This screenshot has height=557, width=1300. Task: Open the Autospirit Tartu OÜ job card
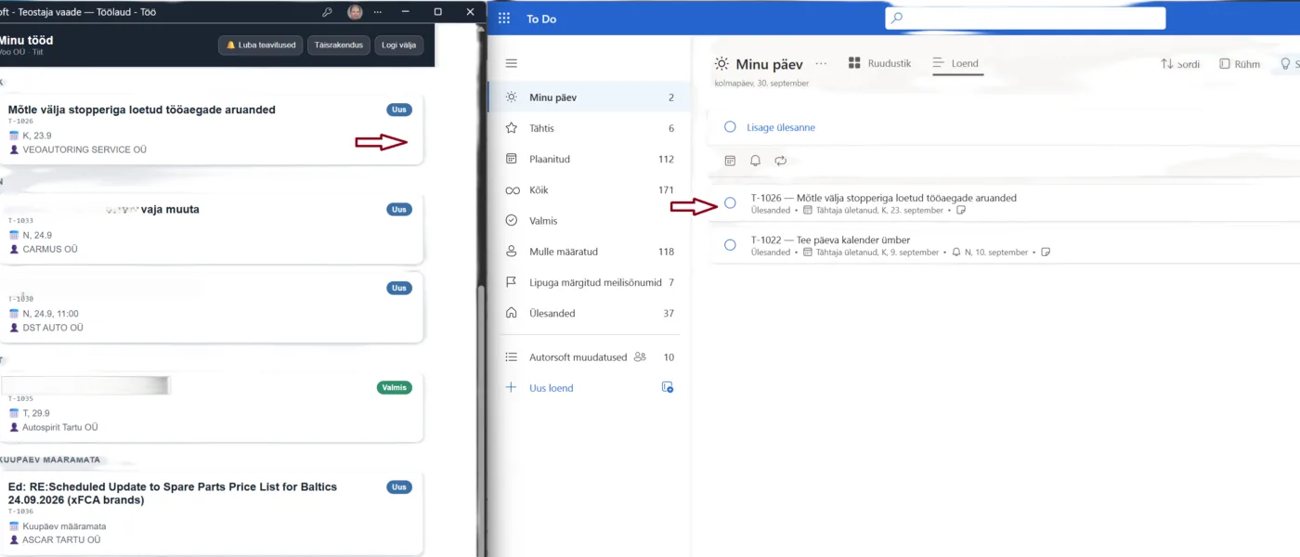(x=214, y=407)
